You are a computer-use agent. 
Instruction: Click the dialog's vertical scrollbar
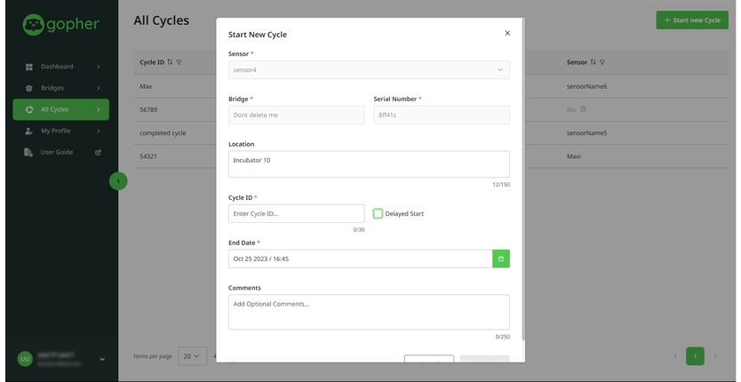tap(523, 178)
